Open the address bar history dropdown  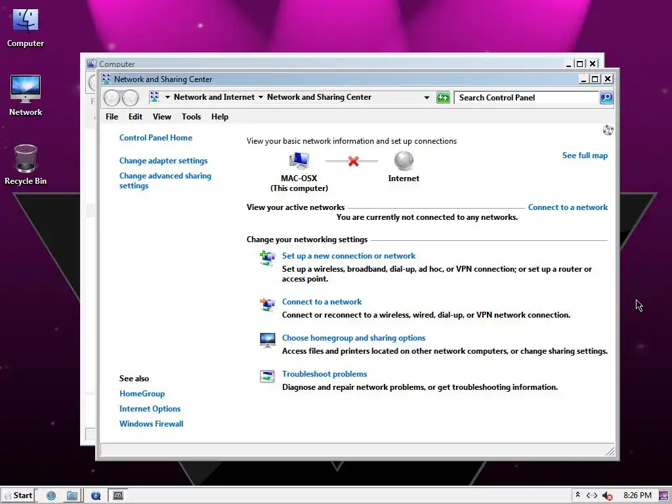(427, 98)
